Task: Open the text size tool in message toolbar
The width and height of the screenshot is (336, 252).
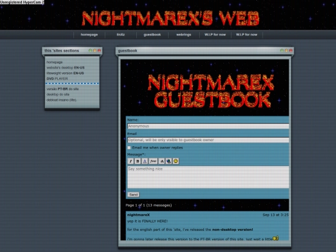Action: [162, 161]
